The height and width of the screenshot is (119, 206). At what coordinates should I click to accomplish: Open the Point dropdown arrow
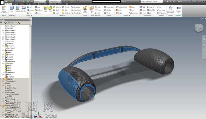tap(102, 10)
